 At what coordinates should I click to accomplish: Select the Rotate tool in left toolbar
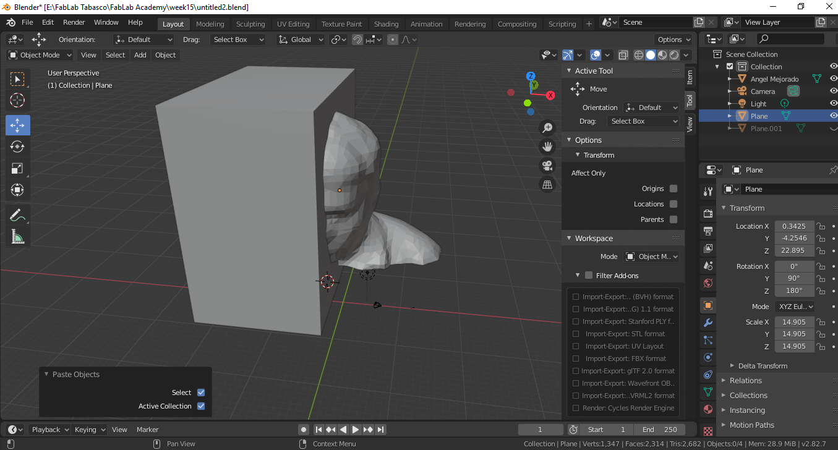click(17, 146)
